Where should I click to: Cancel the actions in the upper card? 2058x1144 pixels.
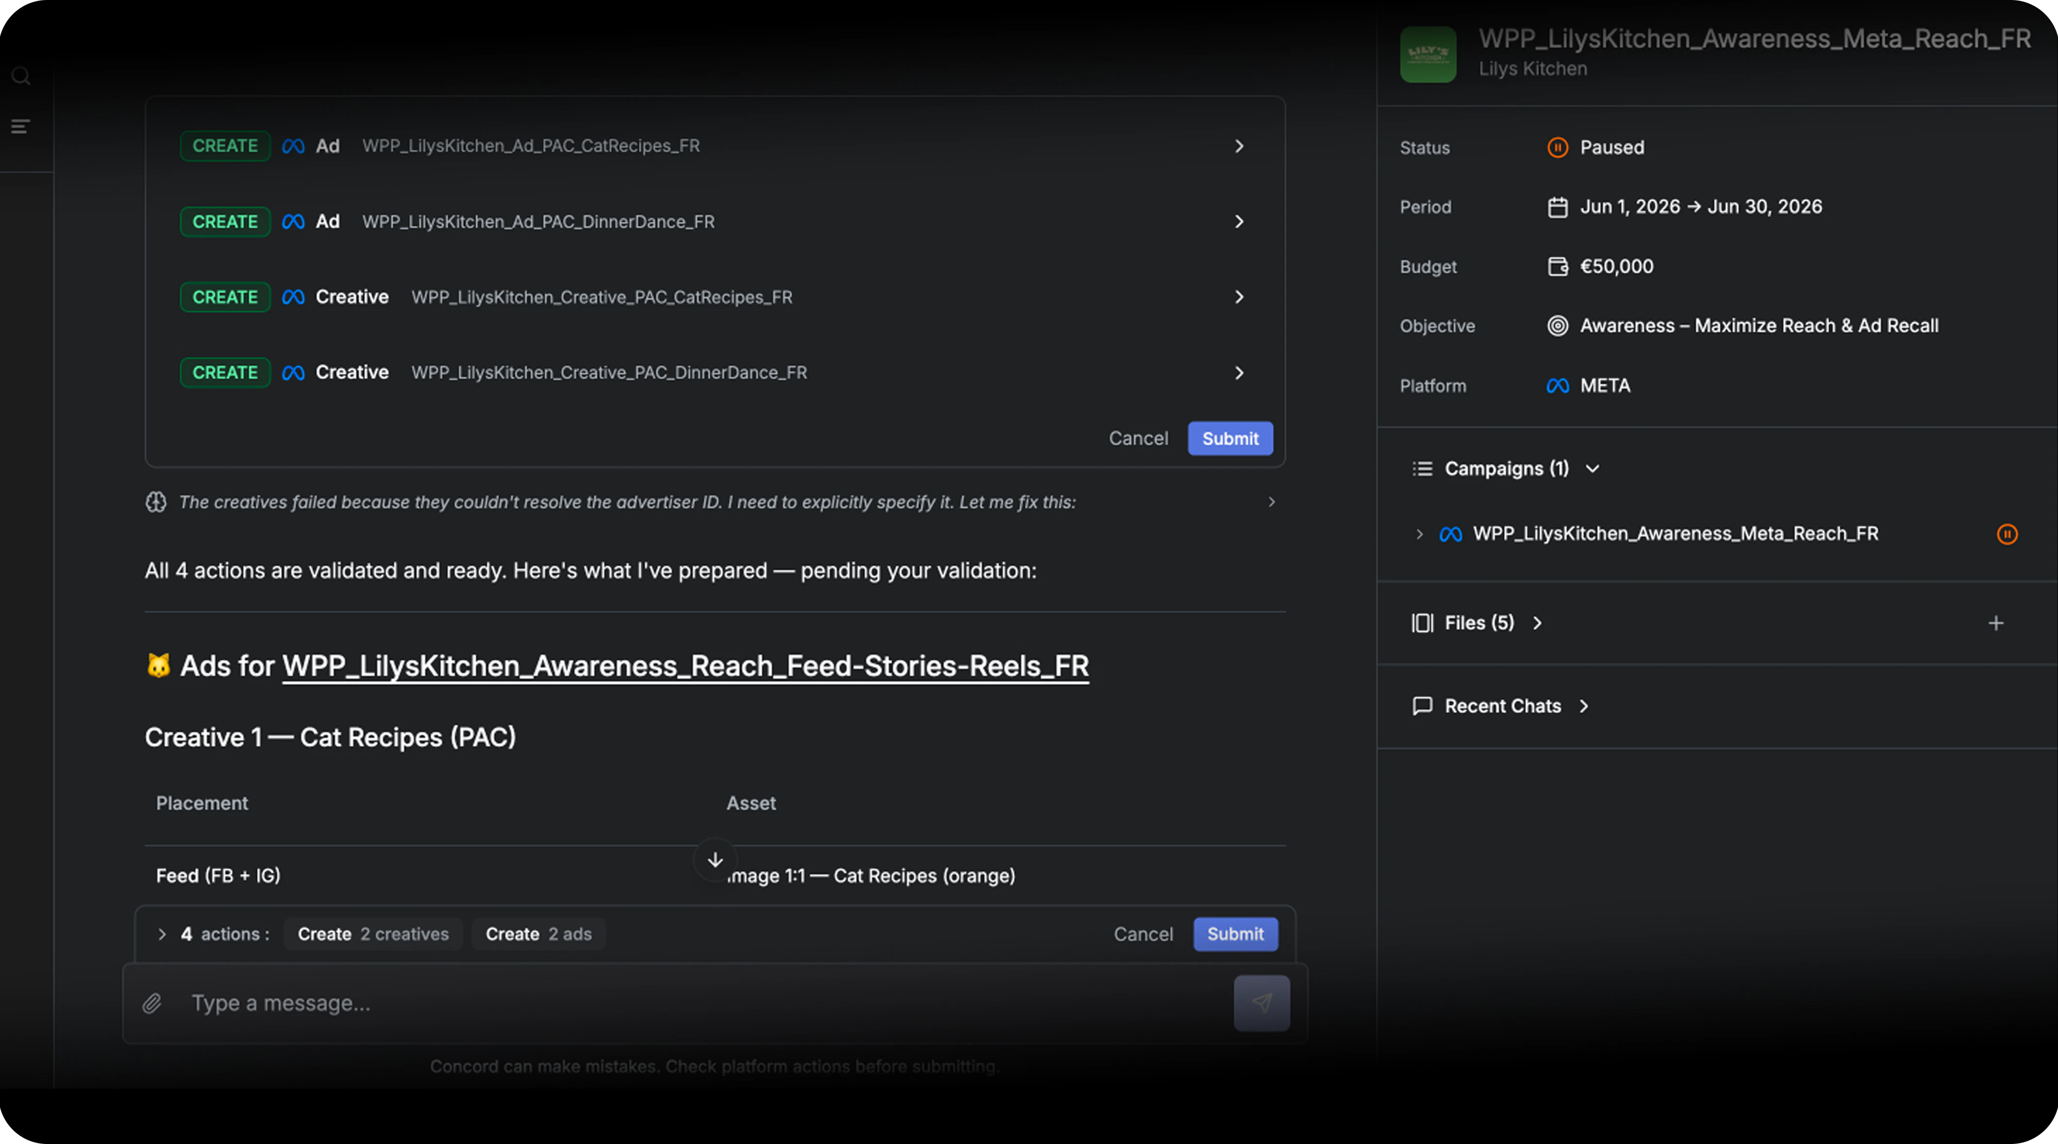tap(1138, 438)
